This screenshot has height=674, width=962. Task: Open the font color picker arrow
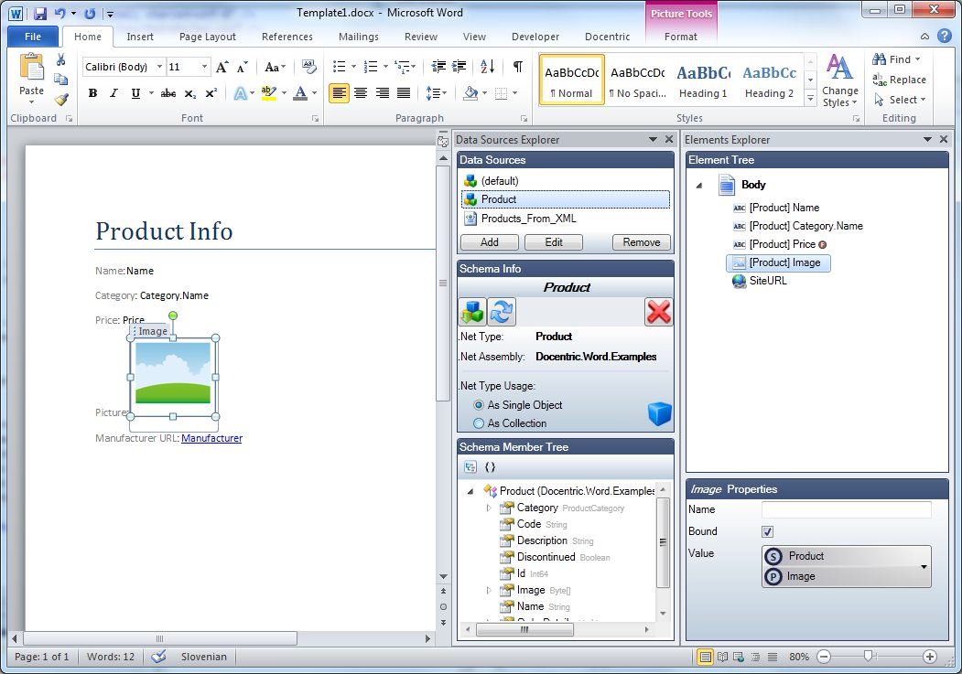point(315,93)
